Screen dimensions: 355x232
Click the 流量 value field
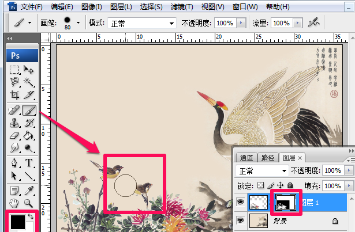[x=282, y=23]
